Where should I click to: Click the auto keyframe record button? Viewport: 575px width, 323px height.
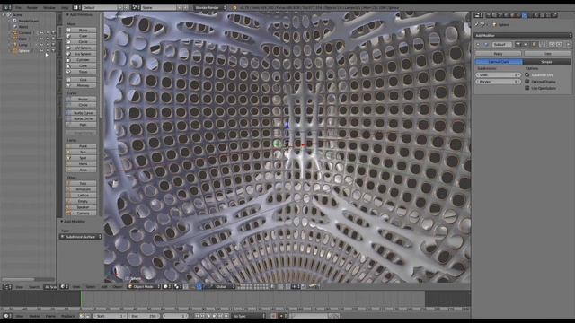point(273,316)
